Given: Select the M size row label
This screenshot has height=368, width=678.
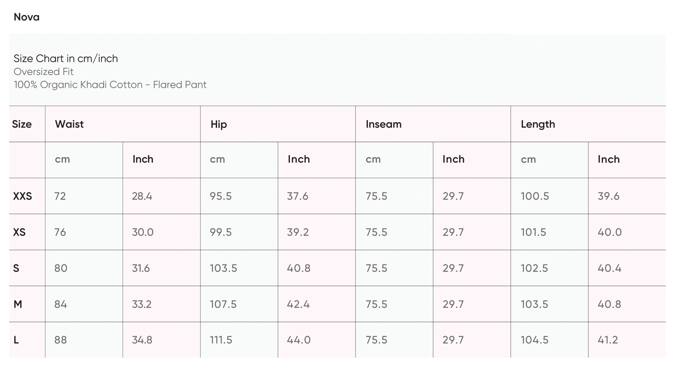Looking at the screenshot, I should coord(18,304).
